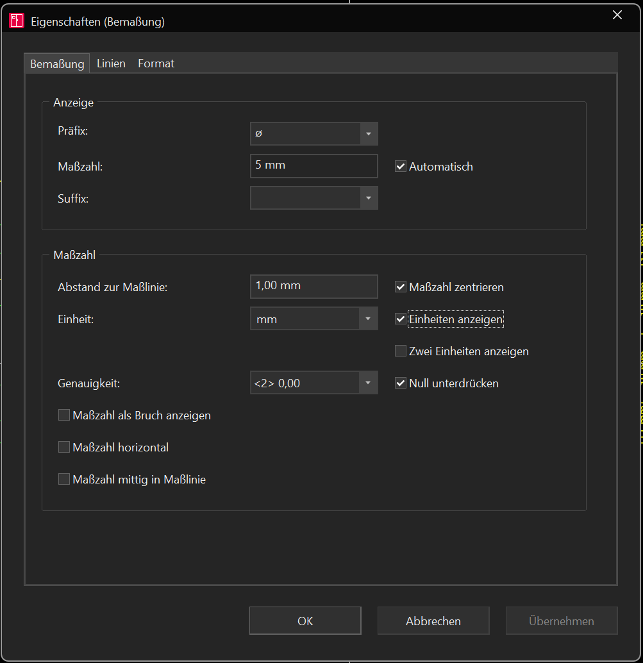
Task: Click the Abstand zur Maßlinie input field
Action: [313, 286]
